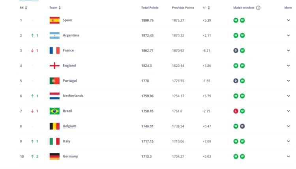The image size is (296, 169).
Task: Open the Netherlands team link
Action: tap(73, 96)
